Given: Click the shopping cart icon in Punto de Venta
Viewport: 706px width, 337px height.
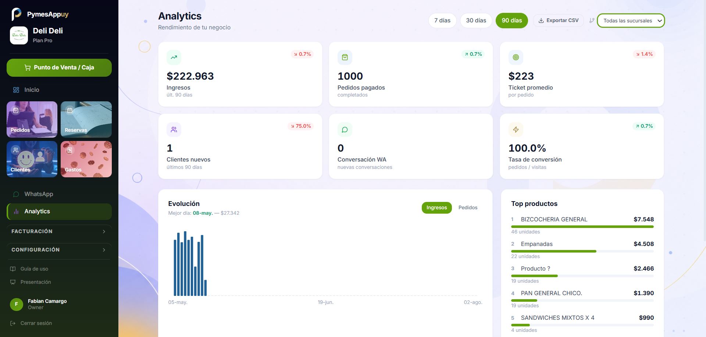Looking at the screenshot, I should click(x=28, y=68).
